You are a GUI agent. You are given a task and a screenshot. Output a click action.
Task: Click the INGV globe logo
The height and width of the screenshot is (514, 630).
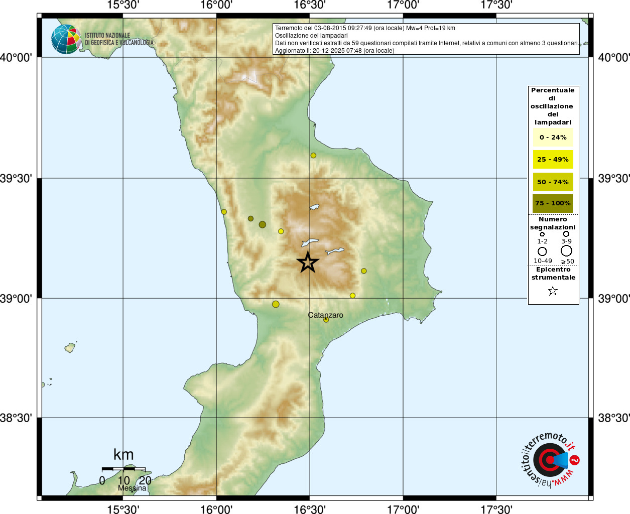pyautogui.click(x=66, y=39)
